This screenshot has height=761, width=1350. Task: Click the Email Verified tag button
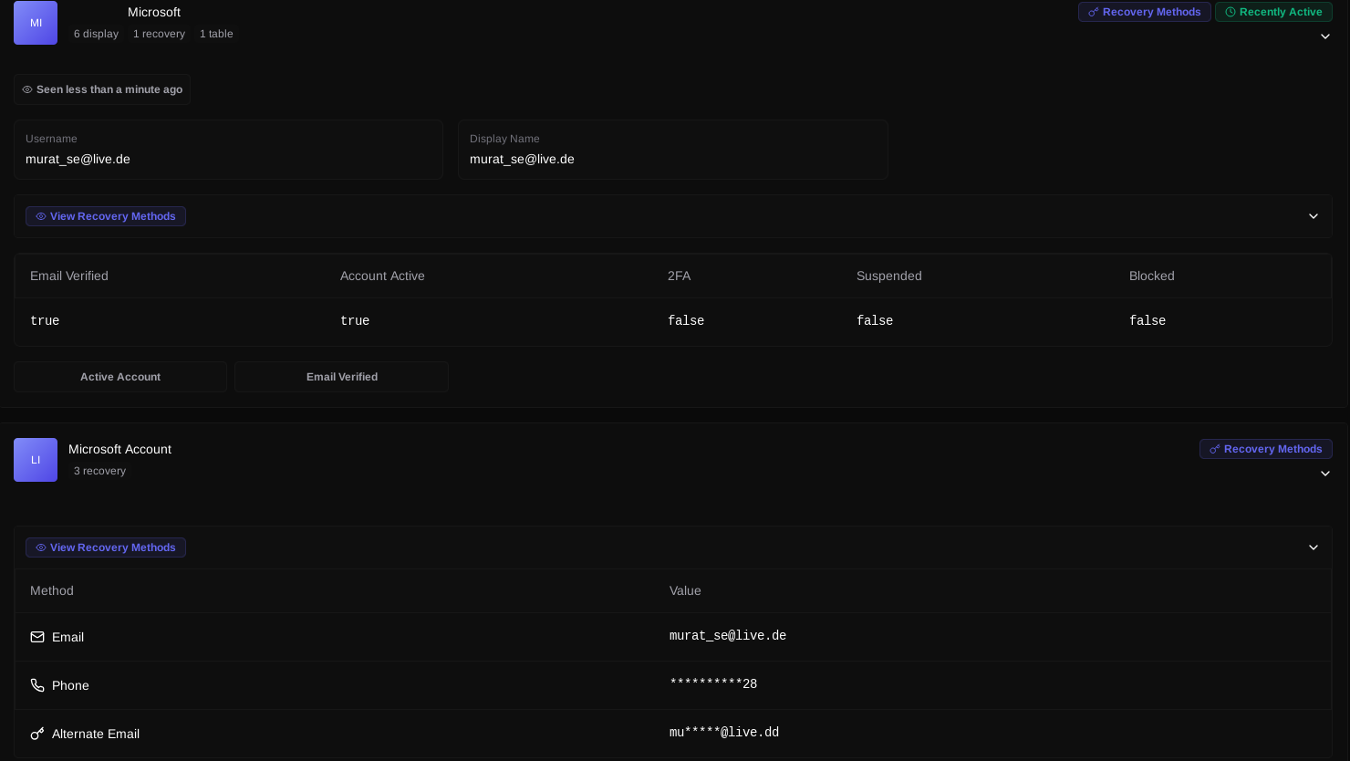(341, 377)
